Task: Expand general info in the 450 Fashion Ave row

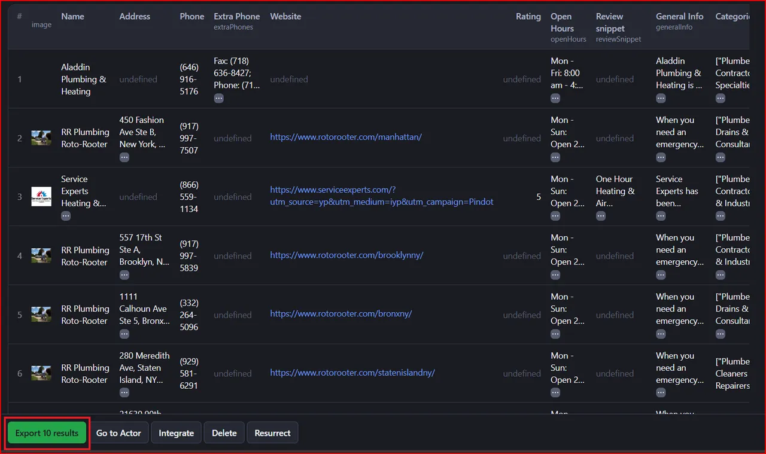Action: [661, 157]
